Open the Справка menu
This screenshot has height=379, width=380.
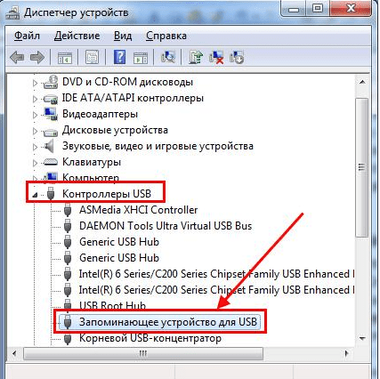(x=166, y=36)
